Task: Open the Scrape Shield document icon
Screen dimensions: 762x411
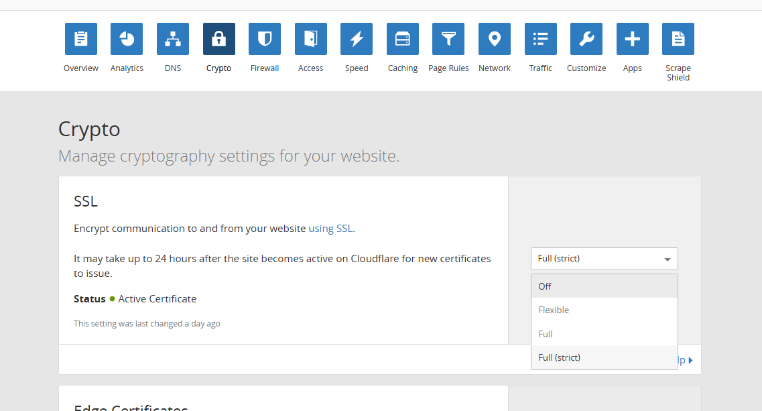Action: (x=678, y=39)
